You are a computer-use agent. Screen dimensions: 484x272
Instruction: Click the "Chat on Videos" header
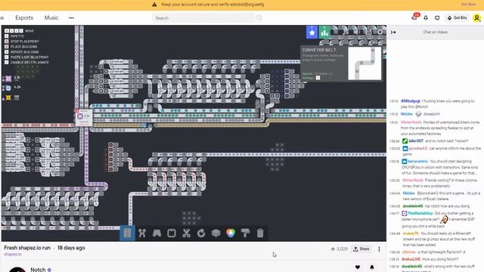click(436, 32)
